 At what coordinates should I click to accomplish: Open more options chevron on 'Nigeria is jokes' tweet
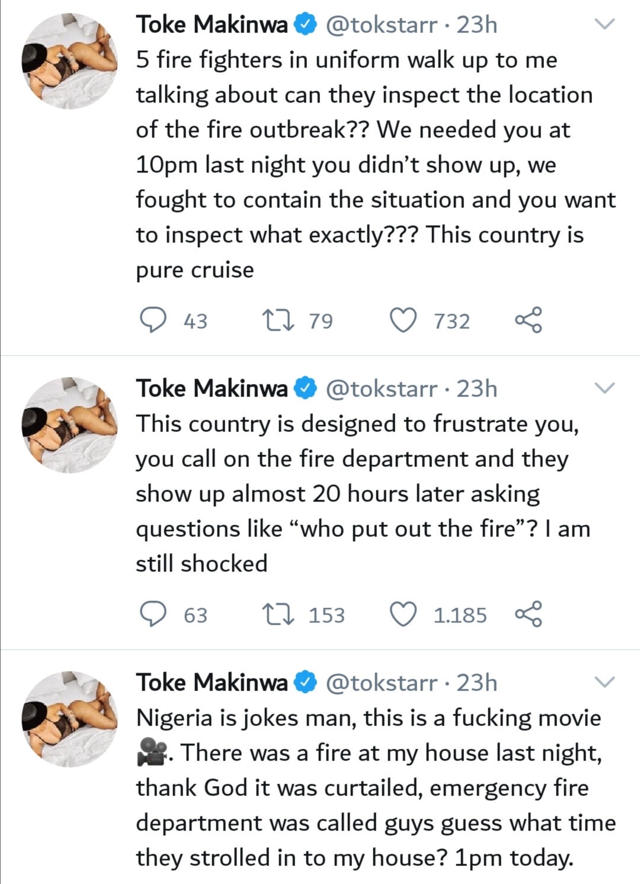604,682
